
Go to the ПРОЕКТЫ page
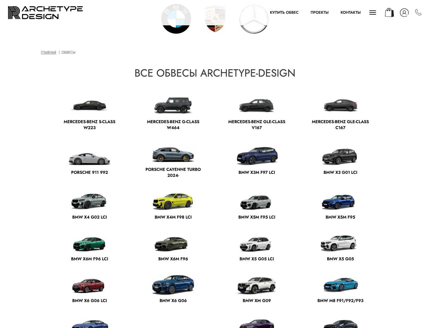(x=320, y=13)
